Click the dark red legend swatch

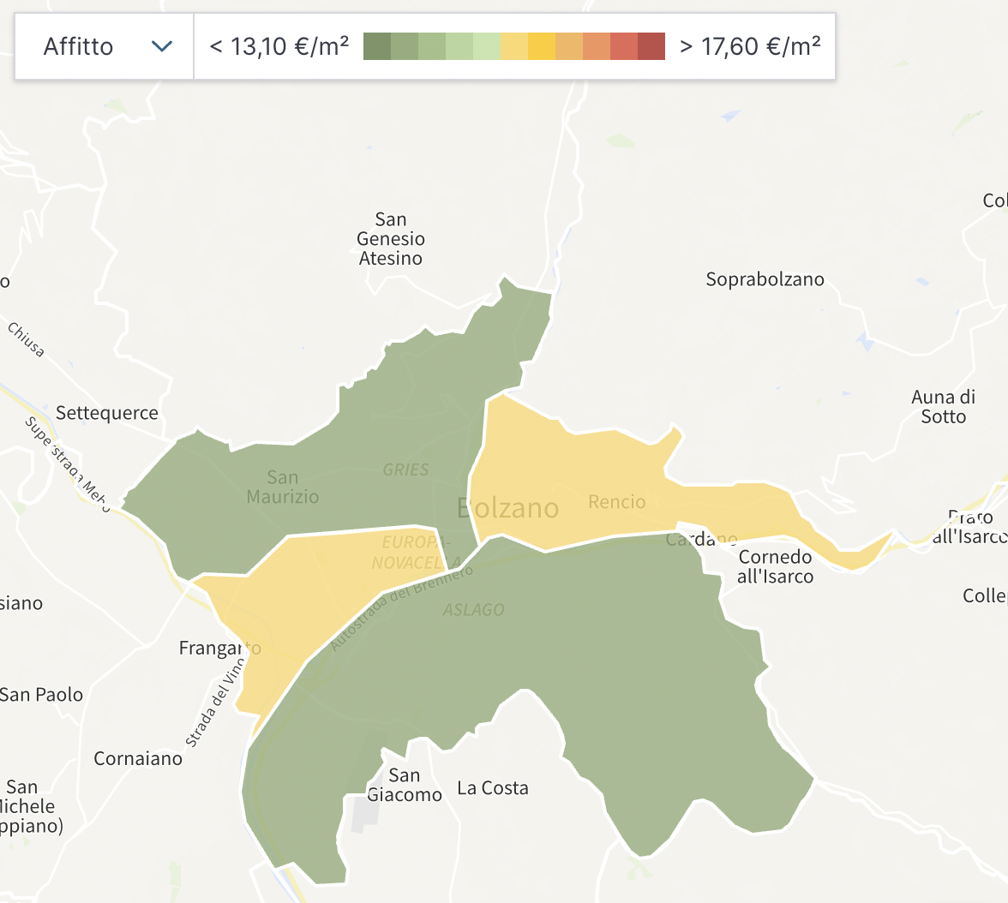click(x=651, y=46)
